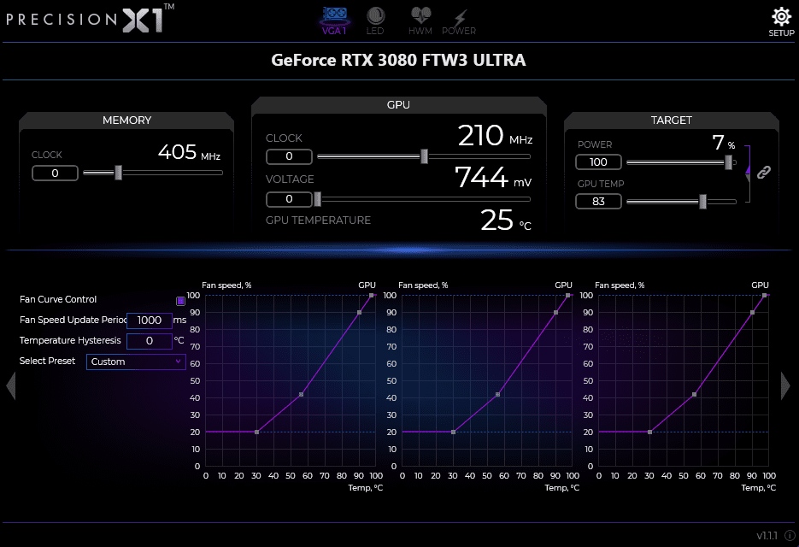Switch to the LED tab

click(375, 21)
